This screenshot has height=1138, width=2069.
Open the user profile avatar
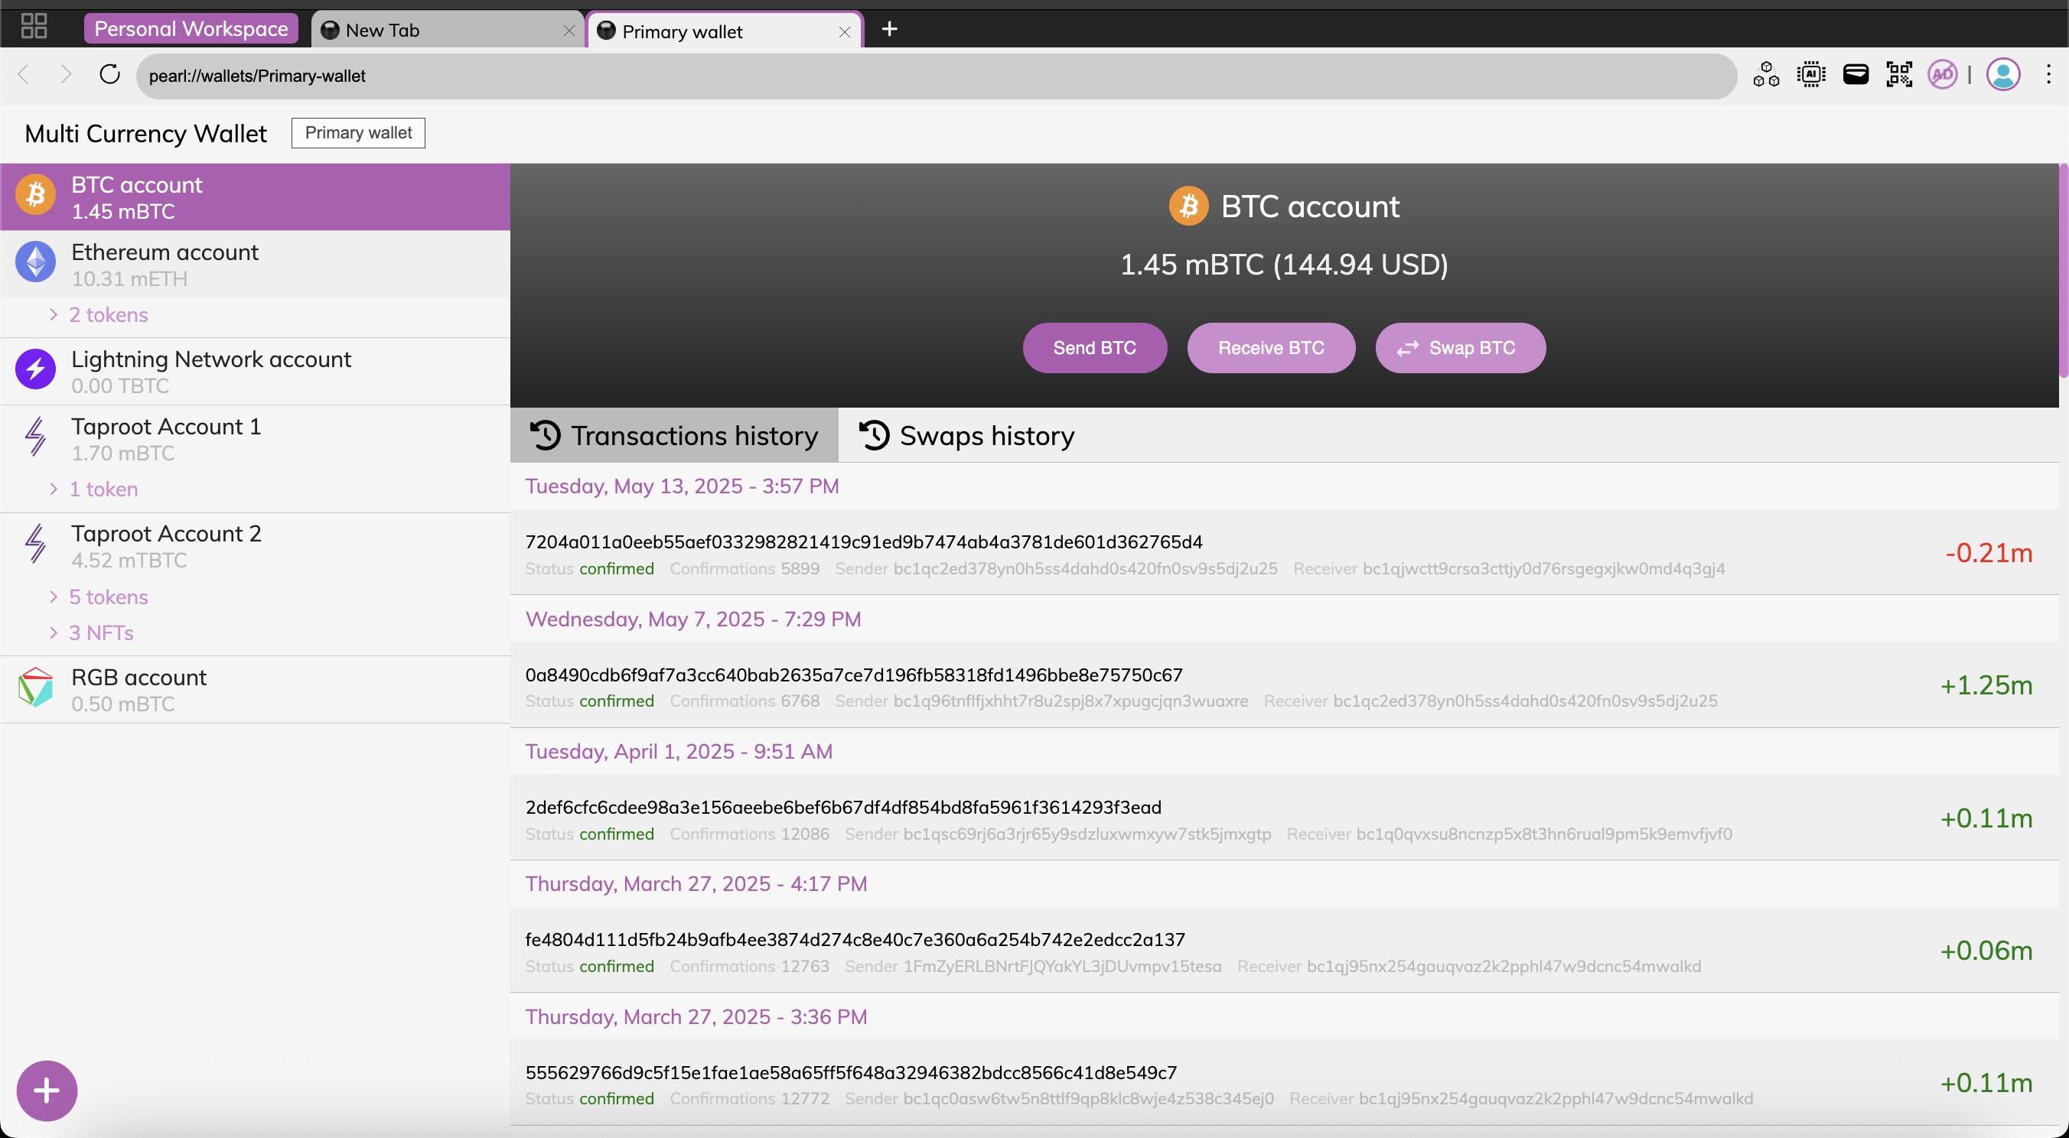(x=2003, y=76)
